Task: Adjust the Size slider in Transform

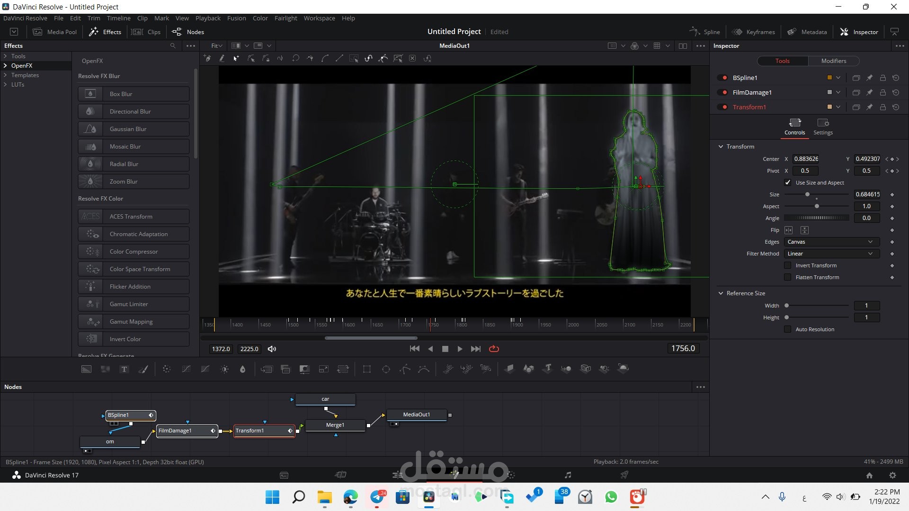Action: click(807, 194)
